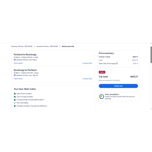Open Flight details for Rarotonga to Portland
This screenshot has height=152, width=152.
(x=18, y=79)
